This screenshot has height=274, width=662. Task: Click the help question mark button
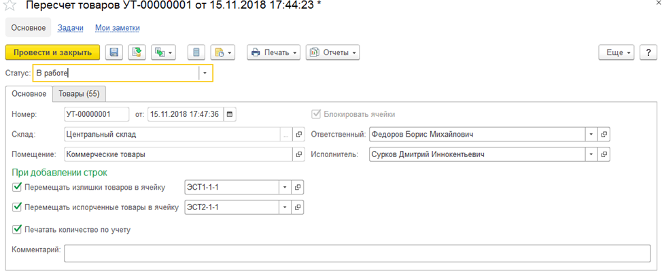648,52
